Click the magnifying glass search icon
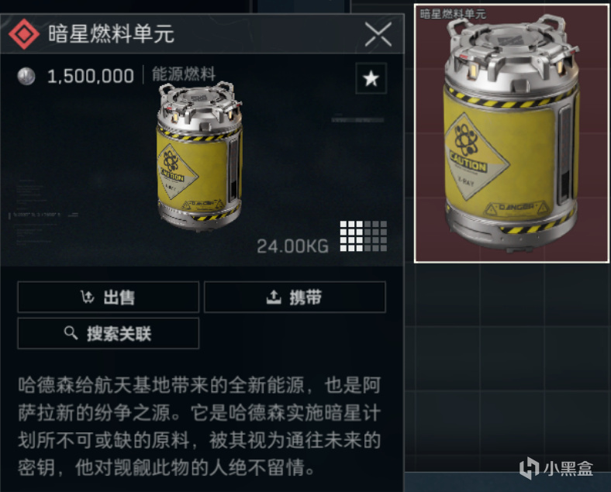 point(71,333)
